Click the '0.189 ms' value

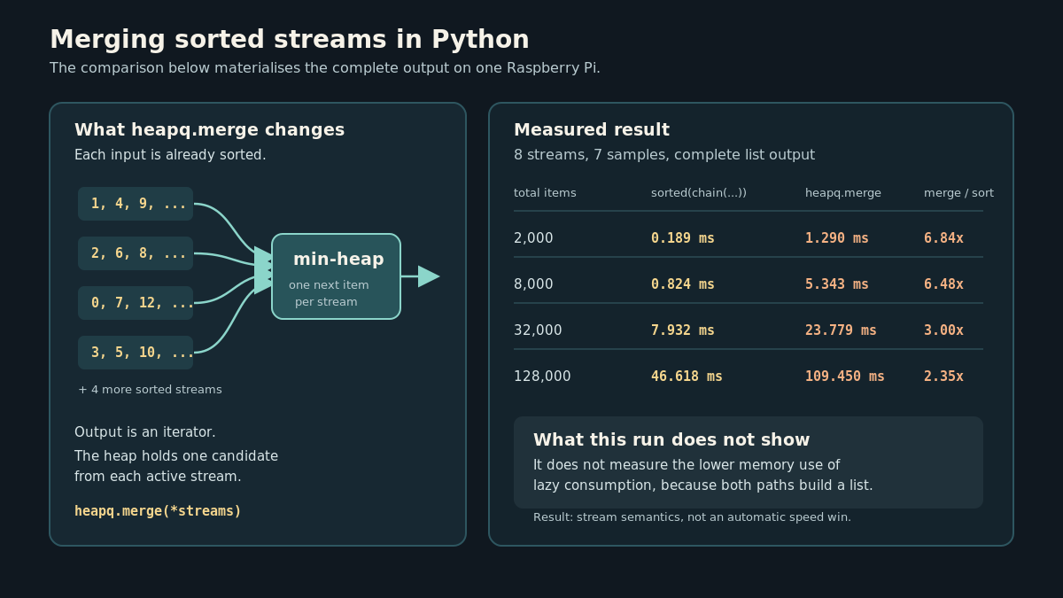[x=683, y=238]
